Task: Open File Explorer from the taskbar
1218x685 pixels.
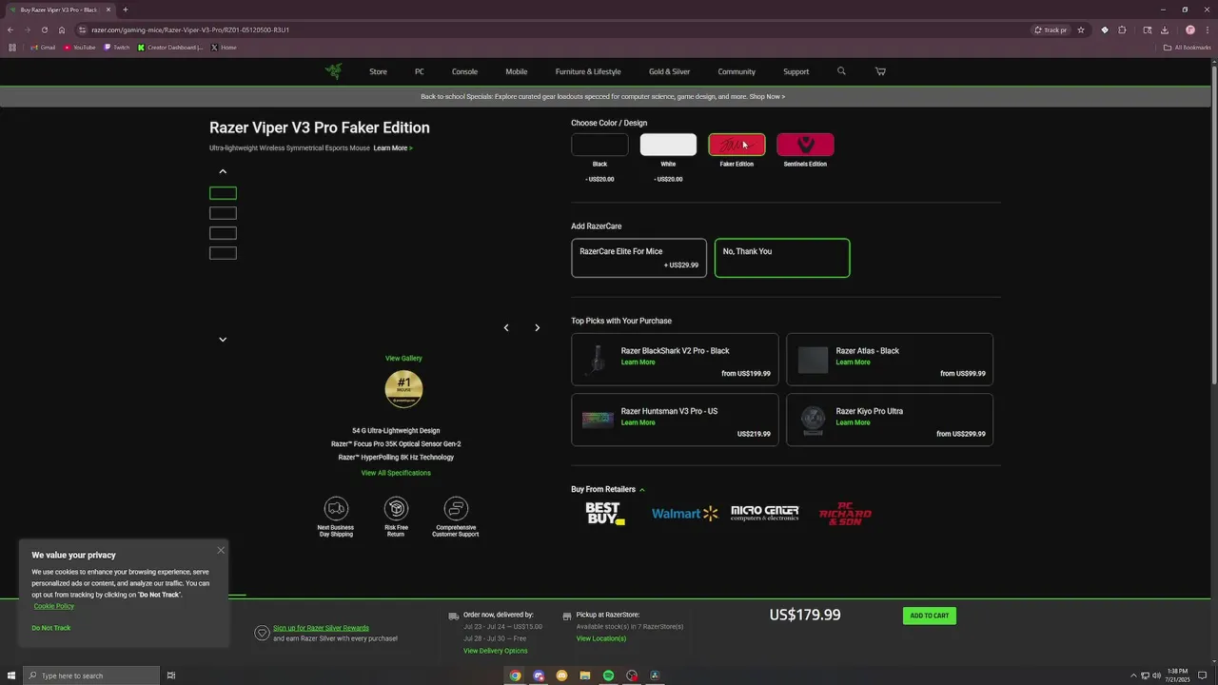Action: tap(585, 675)
